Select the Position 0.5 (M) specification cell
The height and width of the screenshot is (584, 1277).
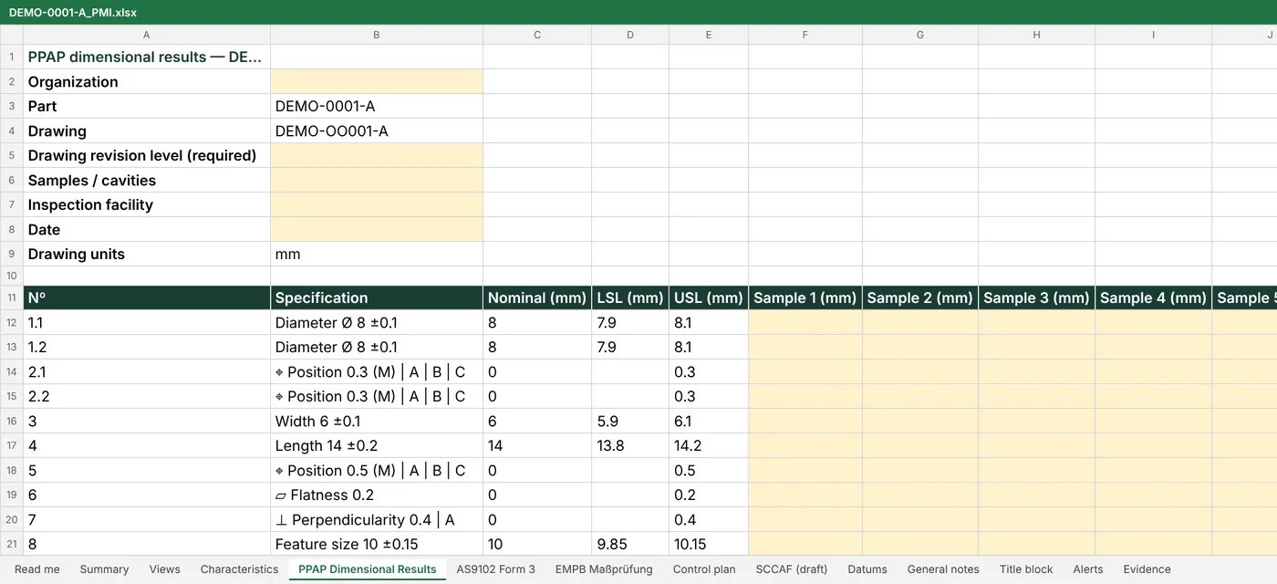coord(377,470)
